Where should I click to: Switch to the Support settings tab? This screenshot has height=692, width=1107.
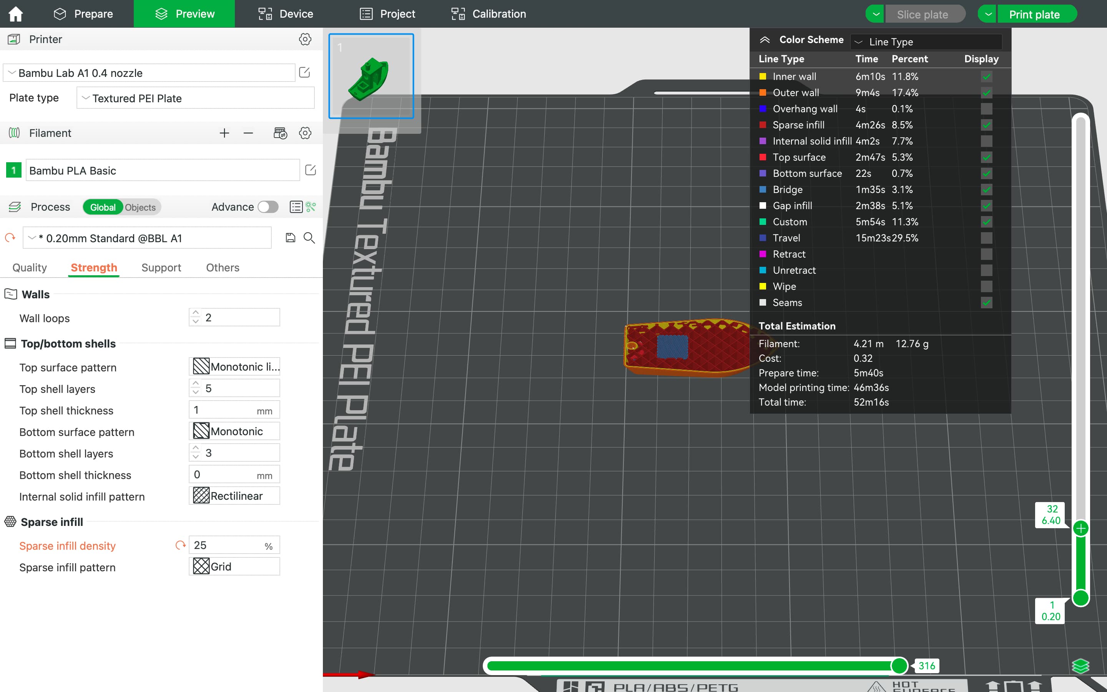point(161,267)
